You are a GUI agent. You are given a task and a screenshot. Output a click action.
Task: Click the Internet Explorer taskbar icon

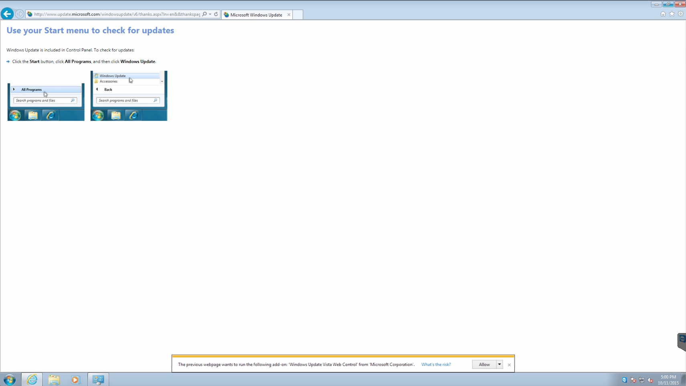pyautogui.click(x=32, y=379)
